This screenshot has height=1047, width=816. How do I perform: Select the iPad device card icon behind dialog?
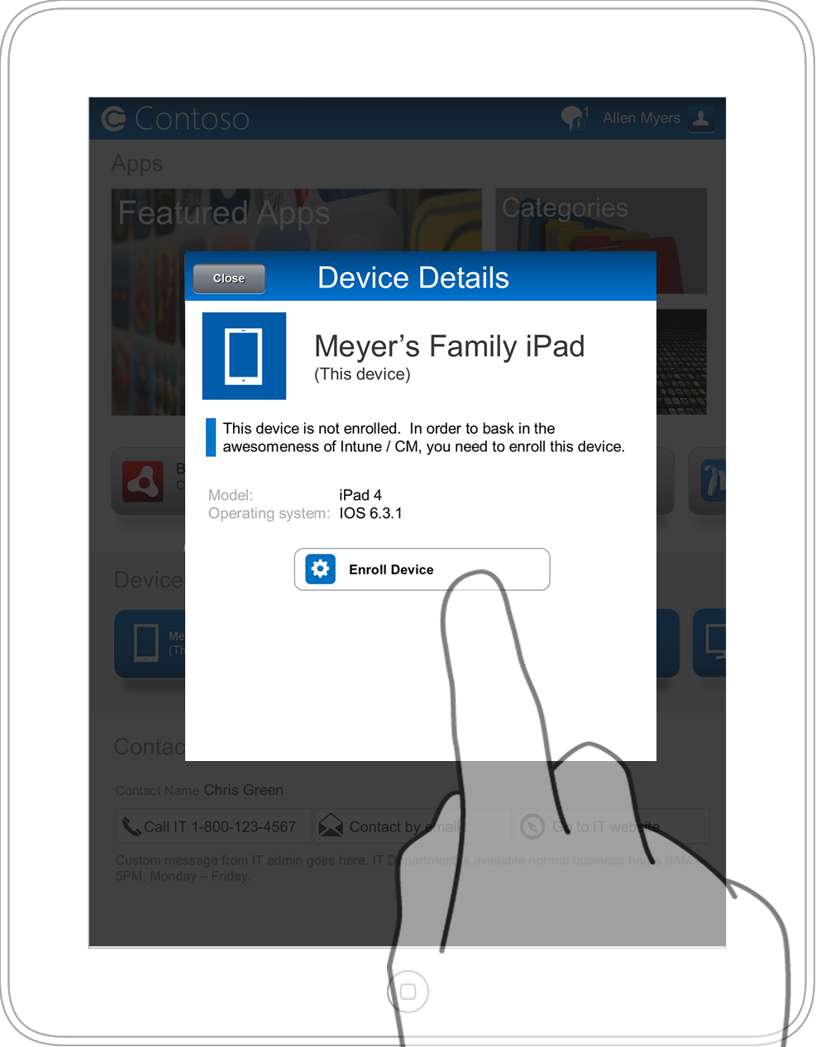pyautogui.click(x=146, y=642)
